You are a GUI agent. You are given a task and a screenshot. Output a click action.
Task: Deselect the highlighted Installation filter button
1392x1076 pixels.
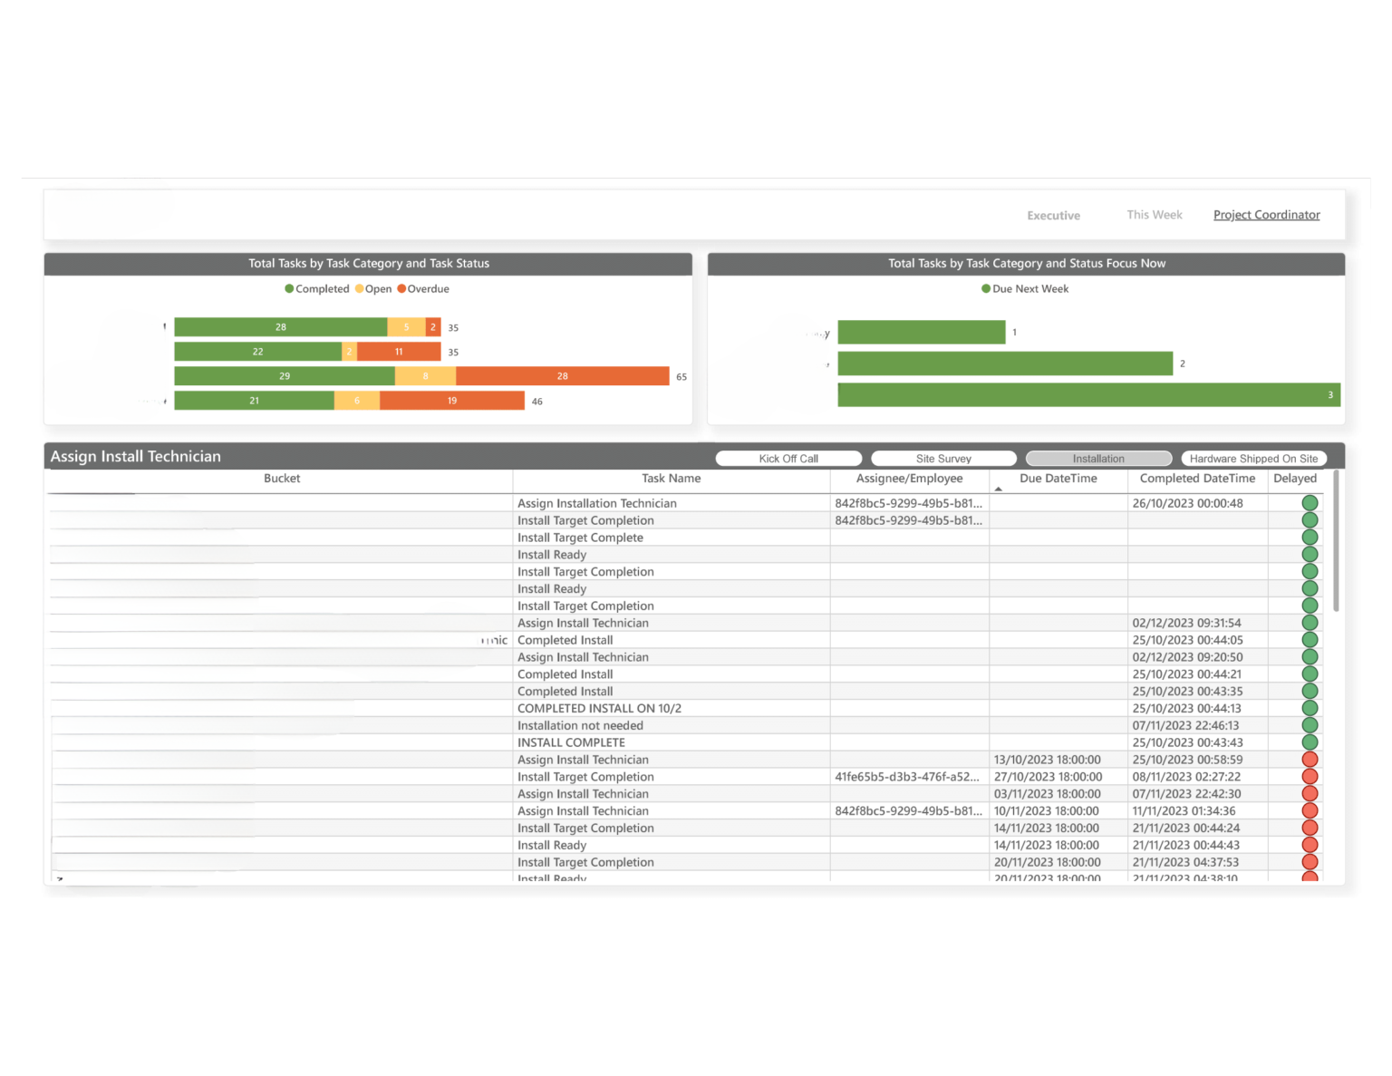(1098, 458)
